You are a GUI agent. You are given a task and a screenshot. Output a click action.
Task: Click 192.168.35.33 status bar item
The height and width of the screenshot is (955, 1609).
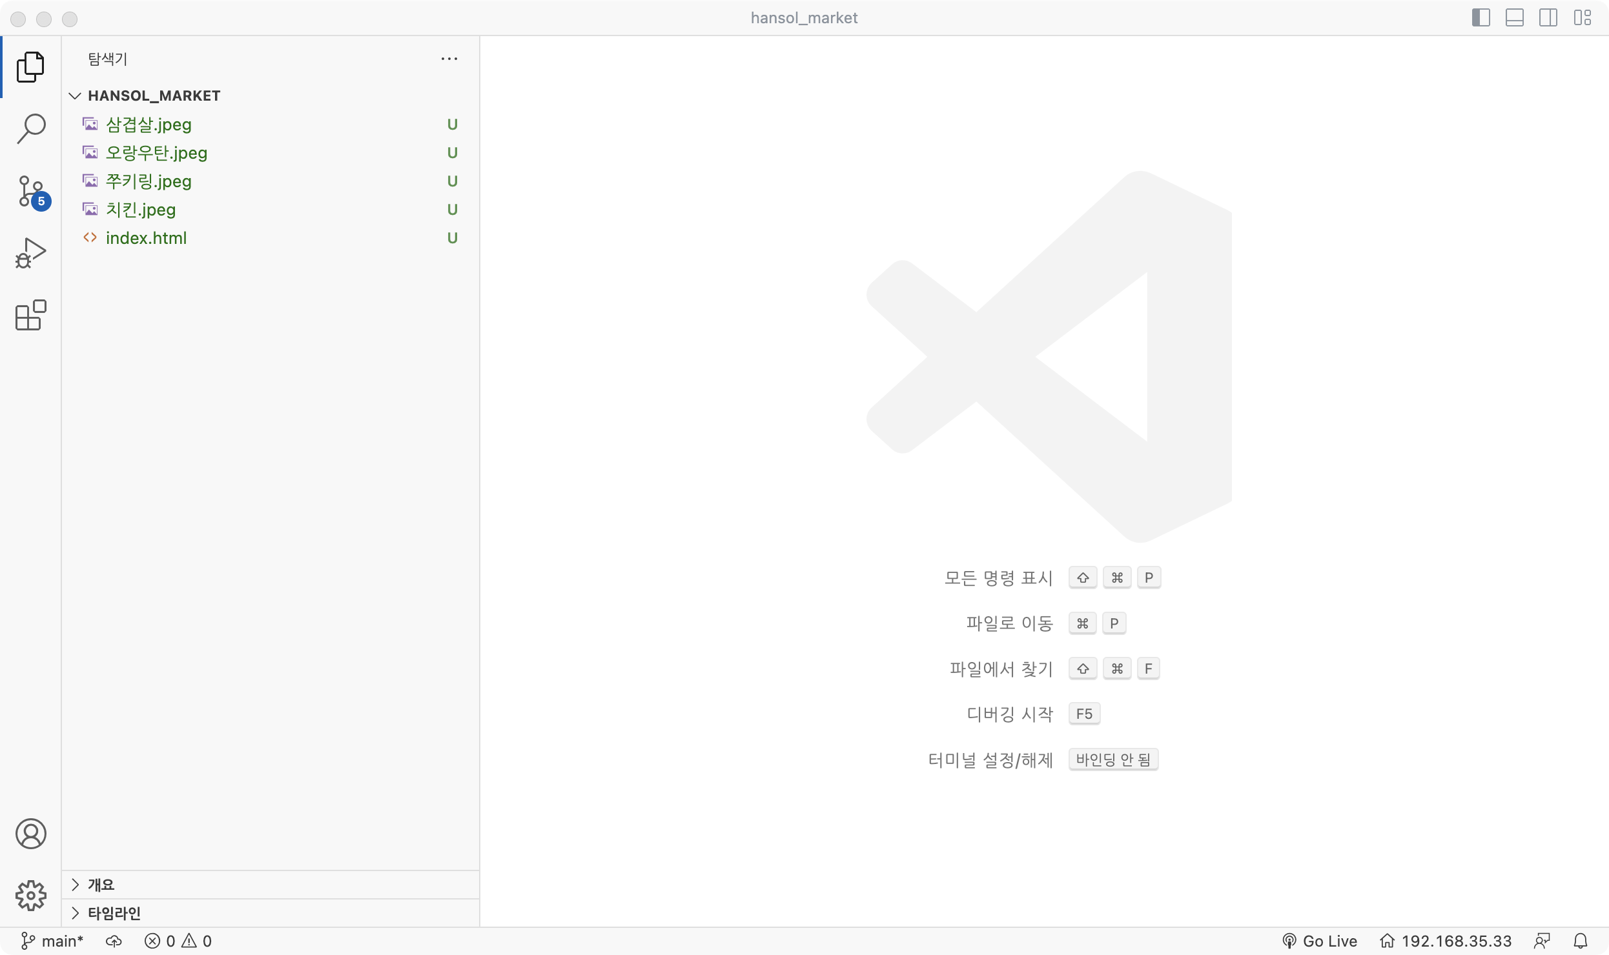tap(1446, 941)
